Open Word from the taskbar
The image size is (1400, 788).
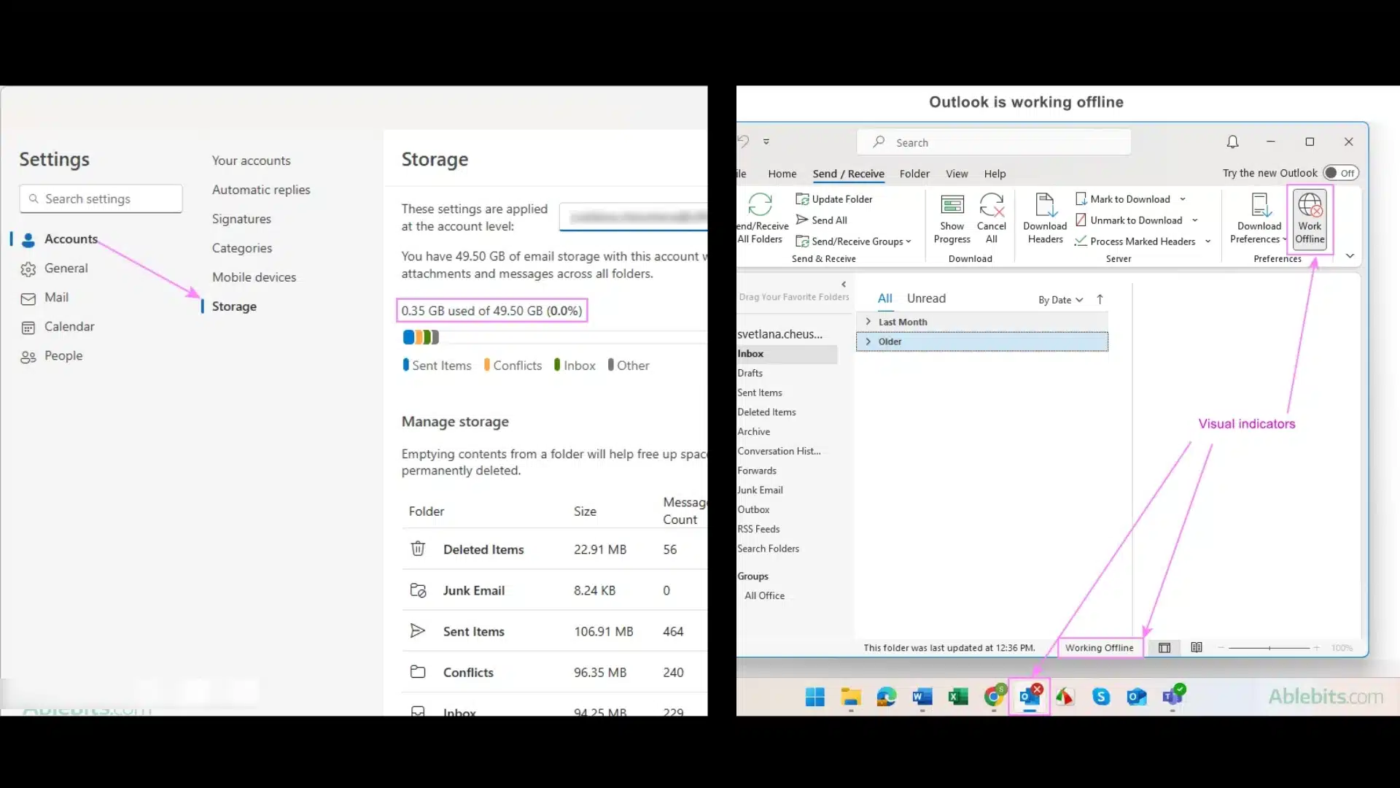pyautogui.click(x=922, y=697)
